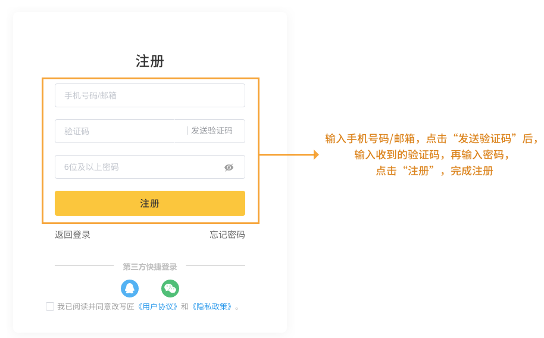Click the 忘记密码 link
Image resolution: width=544 pixels, height=338 pixels.
coord(227,234)
